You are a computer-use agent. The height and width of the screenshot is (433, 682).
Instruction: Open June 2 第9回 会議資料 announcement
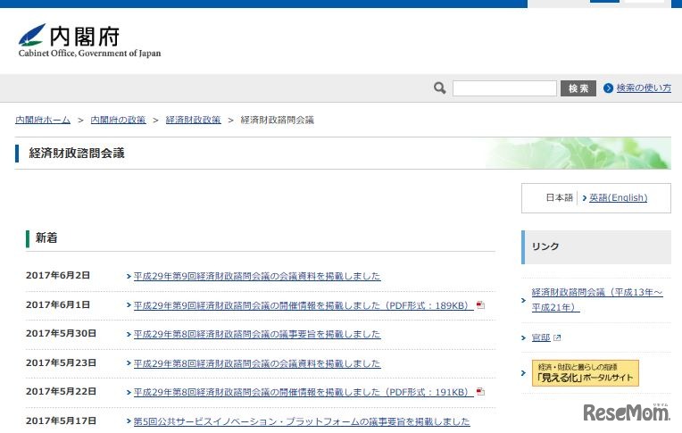[257, 277]
